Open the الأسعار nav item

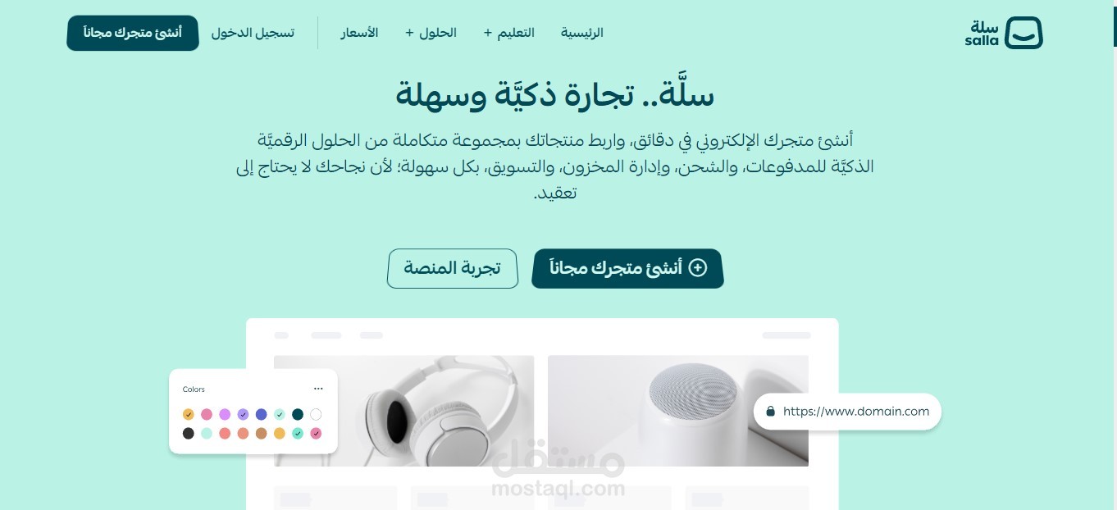click(359, 33)
